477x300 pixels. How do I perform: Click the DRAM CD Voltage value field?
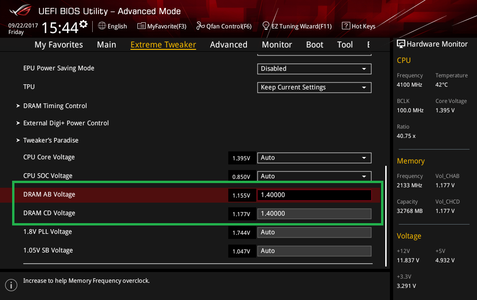pyautogui.click(x=314, y=214)
